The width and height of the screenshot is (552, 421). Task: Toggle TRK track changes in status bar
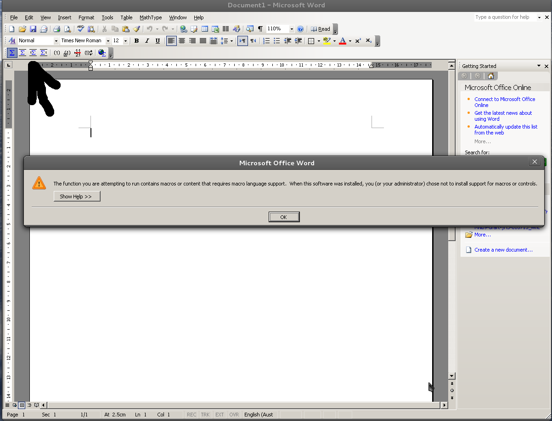pyautogui.click(x=205, y=415)
